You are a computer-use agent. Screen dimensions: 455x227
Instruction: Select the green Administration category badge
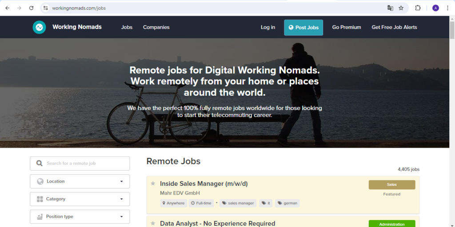391,224
